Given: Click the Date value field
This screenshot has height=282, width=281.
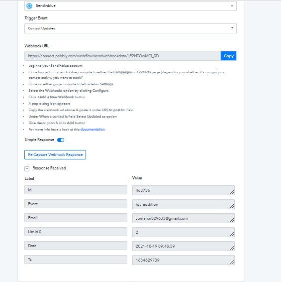Looking at the screenshot, I should click(x=184, y=246).
